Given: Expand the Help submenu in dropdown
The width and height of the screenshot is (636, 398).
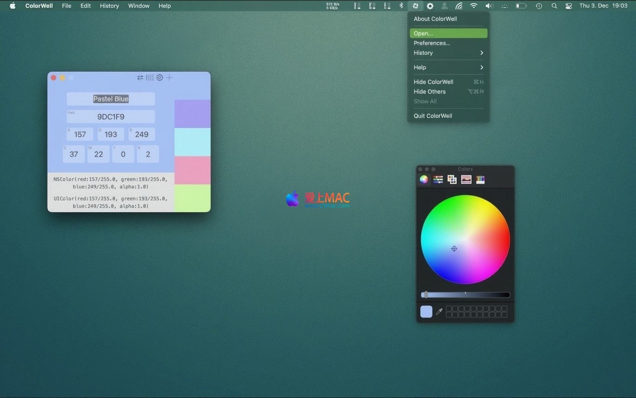Looking at the screenshot, I should pyautogui.click(x=448, y=67).
